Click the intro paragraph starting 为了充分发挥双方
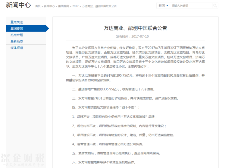This screenshot has width=241, height=168. [x=135, y=57]
